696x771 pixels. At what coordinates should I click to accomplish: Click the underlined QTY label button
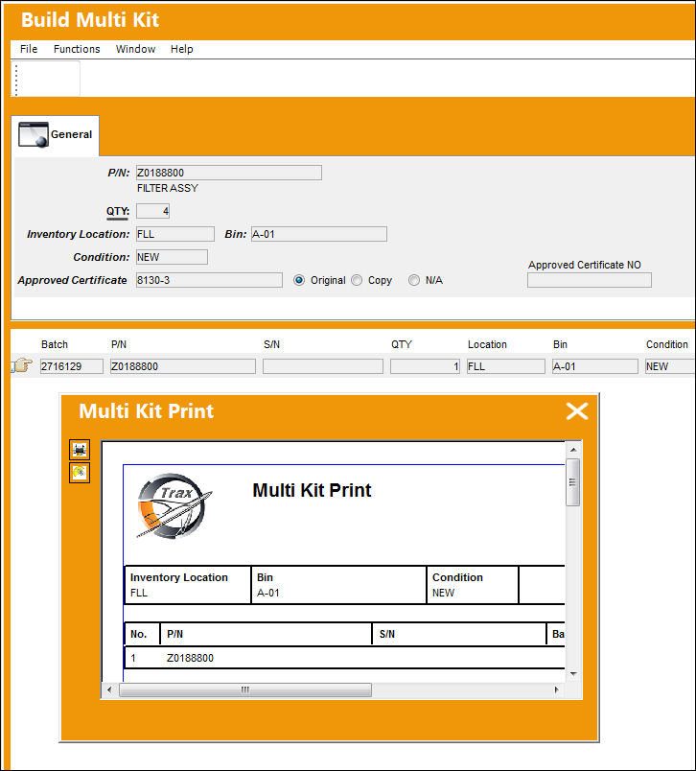118,211
